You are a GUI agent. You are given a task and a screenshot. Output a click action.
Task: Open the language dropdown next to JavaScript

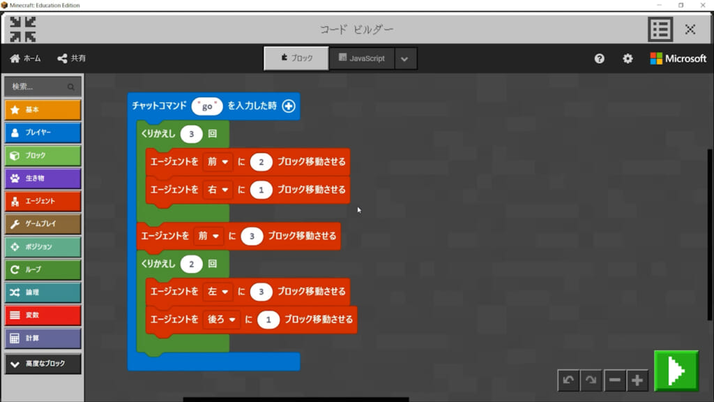(x=405, y=59)
